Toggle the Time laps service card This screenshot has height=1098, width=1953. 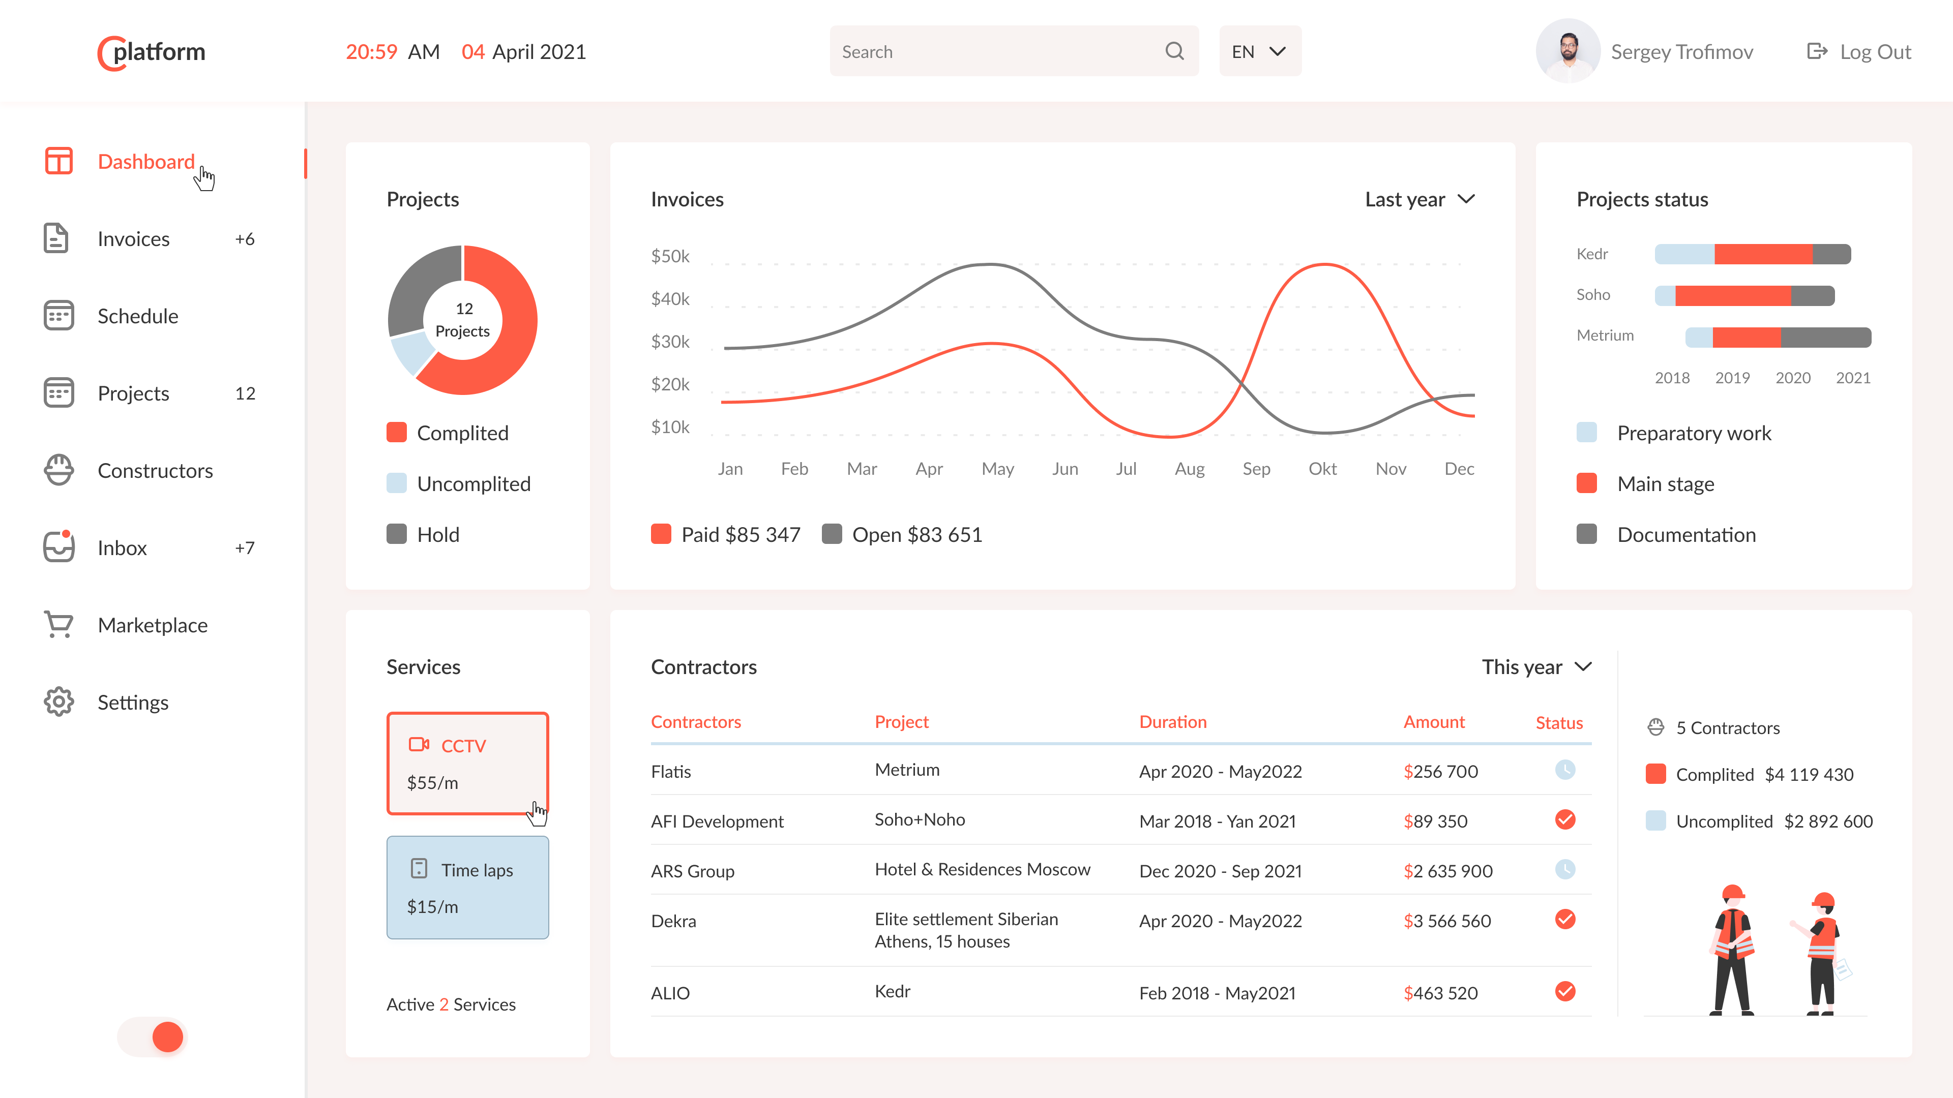pos(467,888)
